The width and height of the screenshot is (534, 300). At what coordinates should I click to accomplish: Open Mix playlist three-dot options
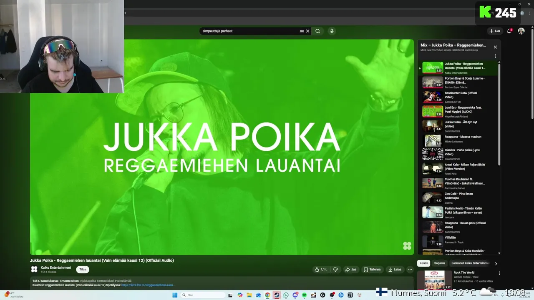click(495, 56)
